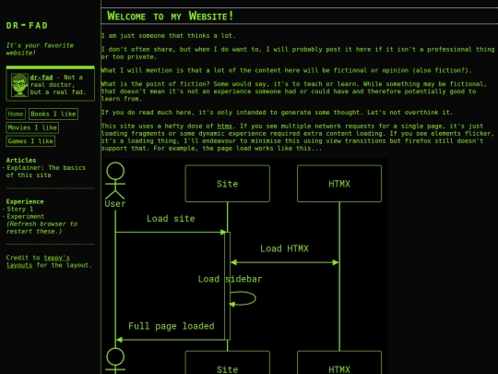Open the Experiment experience link
Screen dimensions: 498x374
pos(26,217)
